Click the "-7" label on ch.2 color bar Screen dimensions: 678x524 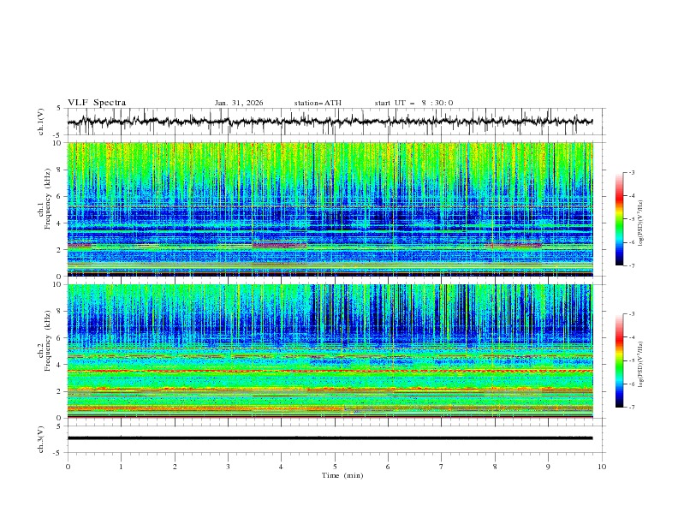tap(631, 407)
